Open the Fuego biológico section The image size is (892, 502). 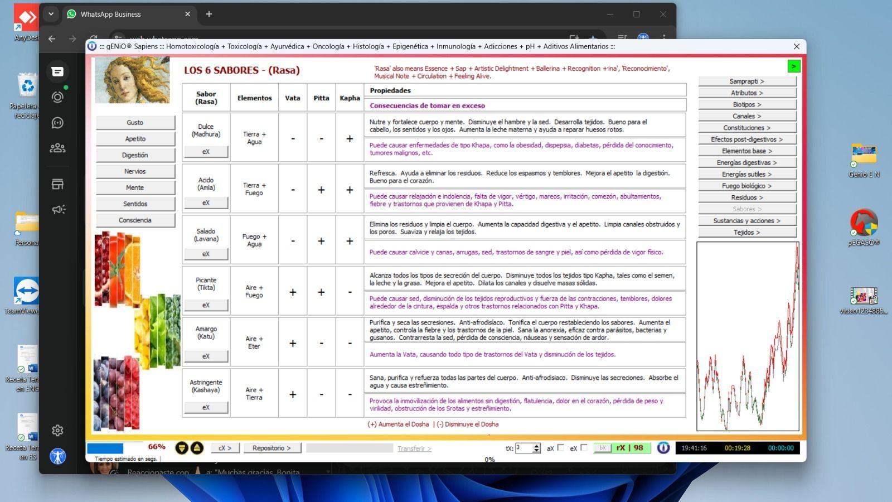(747, 186)
